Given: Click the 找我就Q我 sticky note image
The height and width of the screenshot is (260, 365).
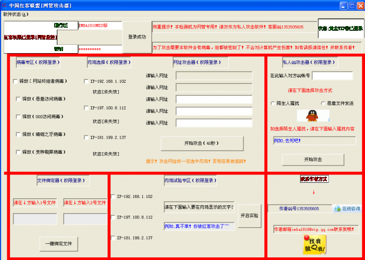Looking at the screenshot, I should [x=315, y=244].
